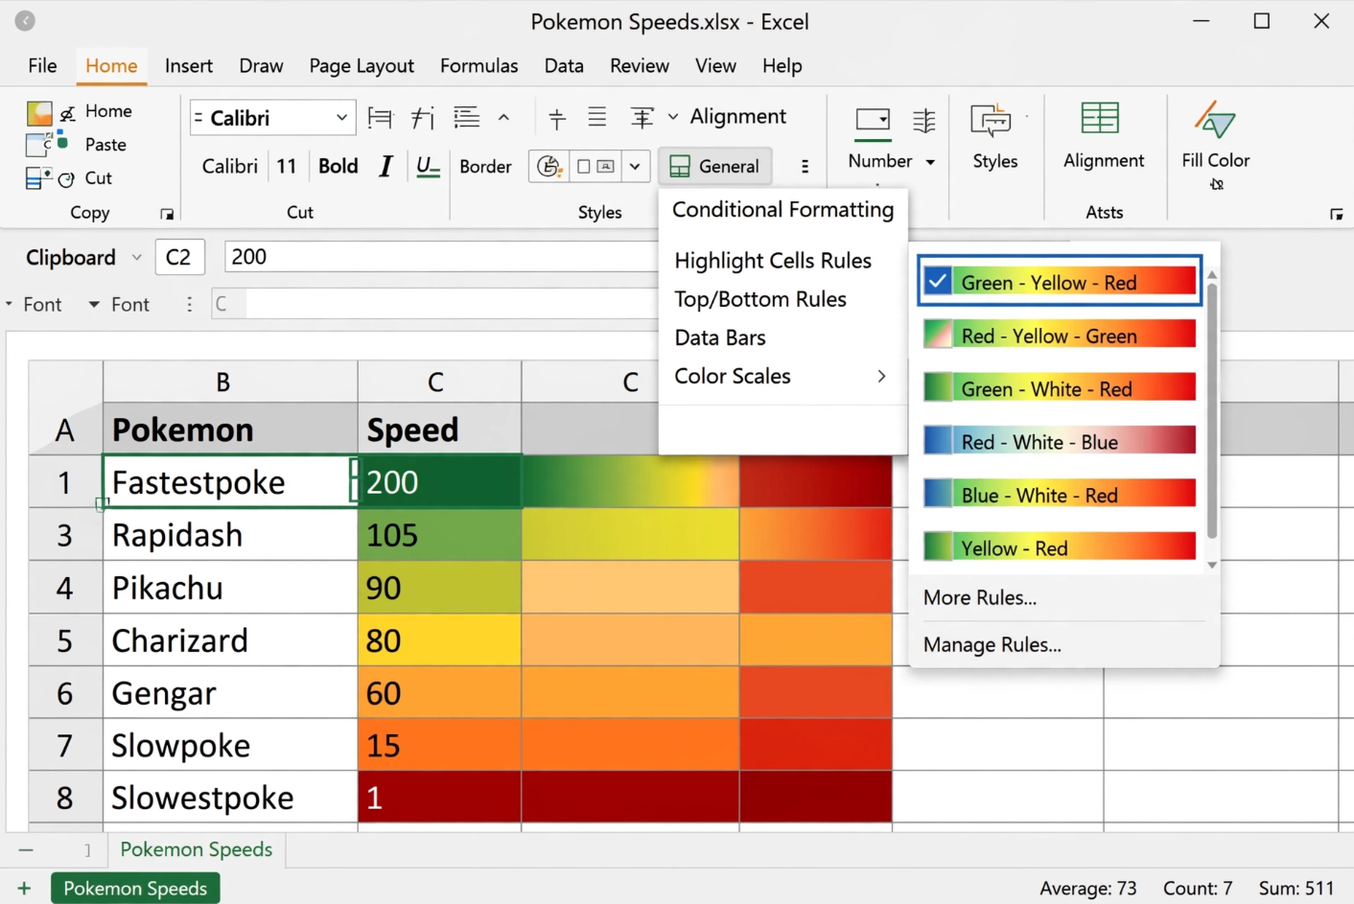Click the center distribute align icon
This screenshot has width=1354, height=904.
[x=642, y=117]
